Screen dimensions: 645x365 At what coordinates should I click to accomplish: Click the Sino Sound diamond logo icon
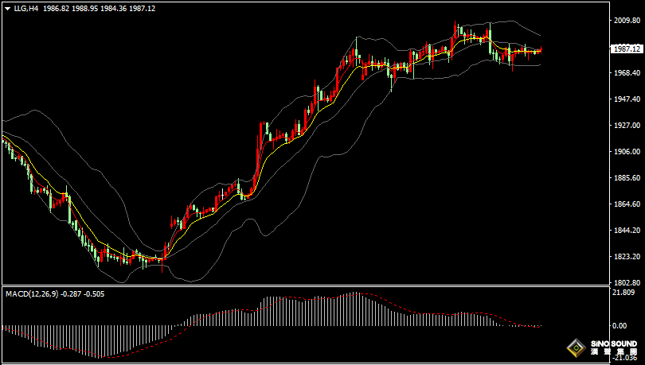[x=577, y=348]
